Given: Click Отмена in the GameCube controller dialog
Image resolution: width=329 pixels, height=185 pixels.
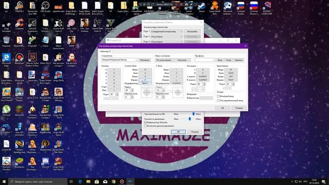Looking at the screenshot, I should tap(239, 108).
